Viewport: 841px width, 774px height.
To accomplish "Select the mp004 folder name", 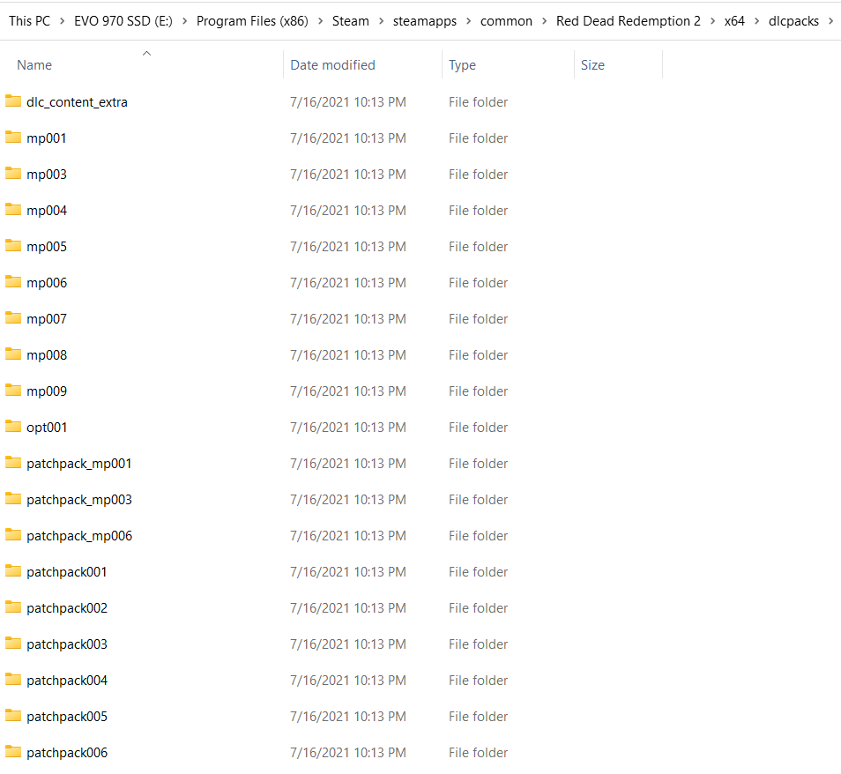I will click(x=47, y=211).
